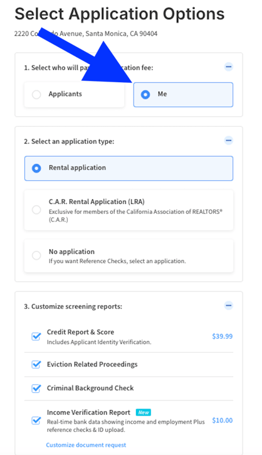
Task: Collapse the application type section
Action: (229, 141)
